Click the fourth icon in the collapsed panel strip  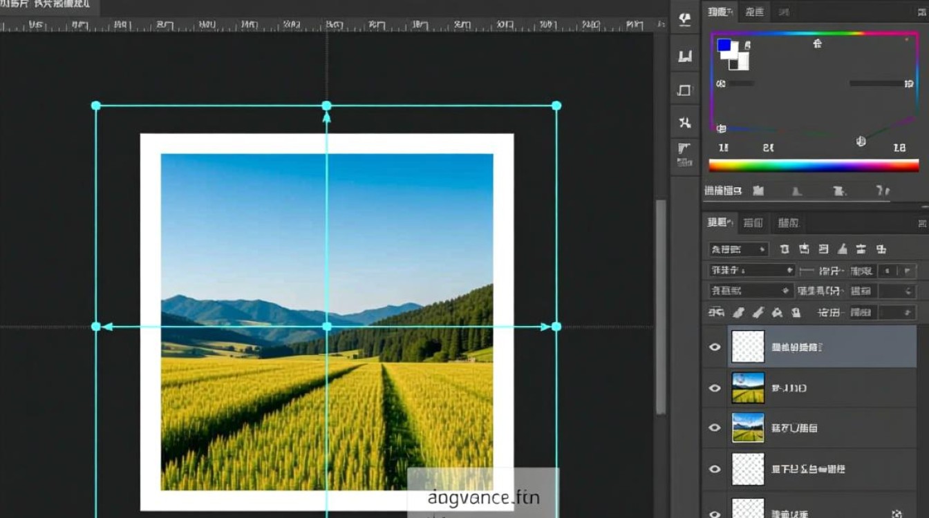[685, 123]
